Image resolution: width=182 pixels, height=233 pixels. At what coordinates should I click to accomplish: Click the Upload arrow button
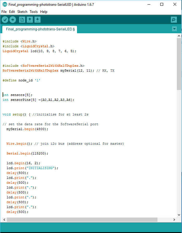(x=13, y=20)
